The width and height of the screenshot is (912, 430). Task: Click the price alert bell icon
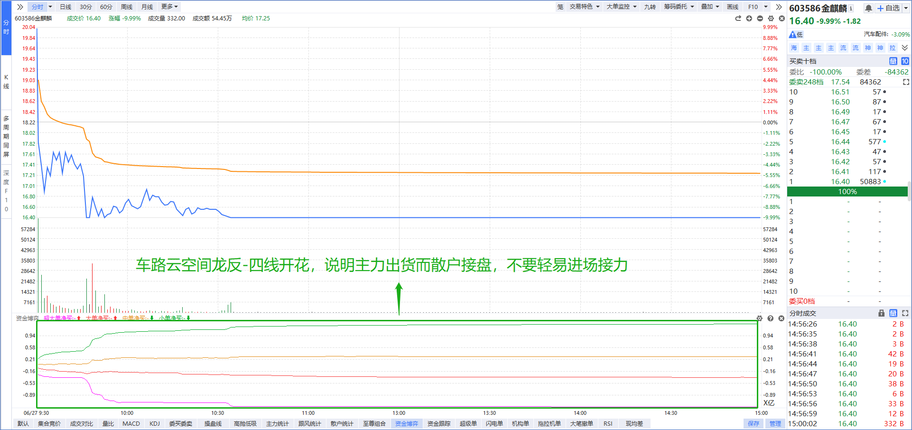pos(868,8)
